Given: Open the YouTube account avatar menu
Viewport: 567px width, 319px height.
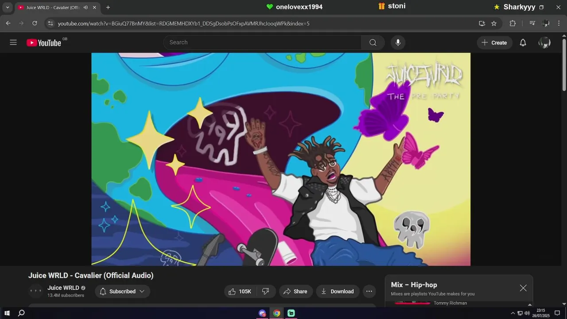Looking at the screenshot, I should point(544,43).
